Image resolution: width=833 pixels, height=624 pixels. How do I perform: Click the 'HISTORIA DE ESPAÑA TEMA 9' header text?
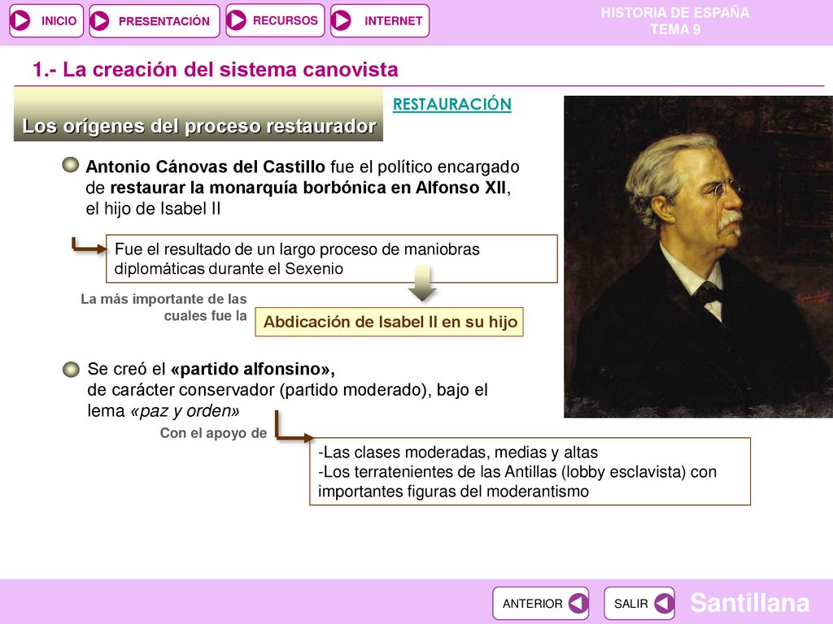pos(675,20)
